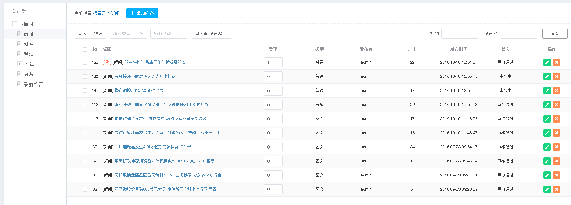Edit row 131 with pencil icon
The height and width of the screenshot is (205, 571).
click(x=547, y=91)
